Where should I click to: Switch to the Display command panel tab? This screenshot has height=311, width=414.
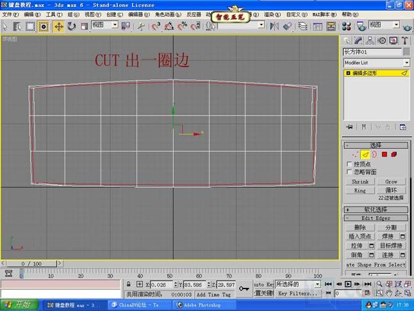pyautogui.click(x=393, y=40)
